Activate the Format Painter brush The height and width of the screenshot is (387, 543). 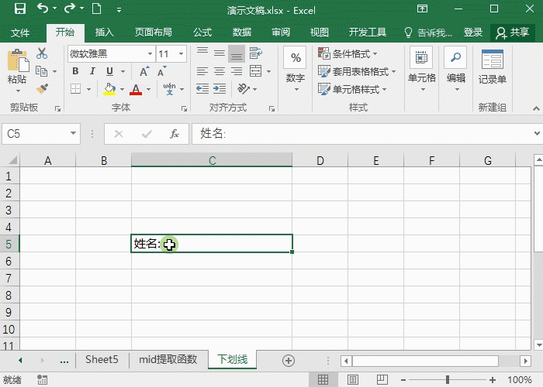[42, 89]
